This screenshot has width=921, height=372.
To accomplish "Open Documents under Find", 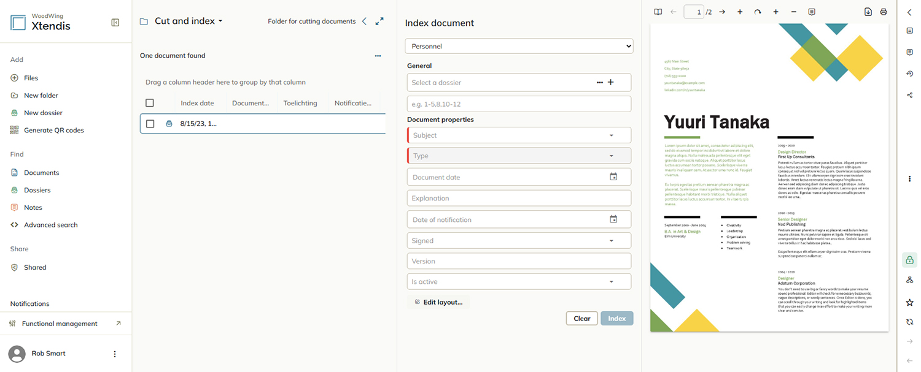I will [x=42, y=173].
